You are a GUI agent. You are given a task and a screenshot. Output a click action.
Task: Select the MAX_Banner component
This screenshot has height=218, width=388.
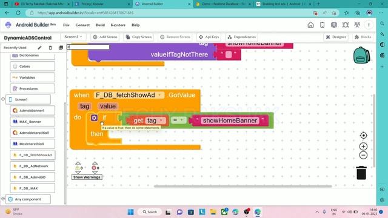coord(32,122)
